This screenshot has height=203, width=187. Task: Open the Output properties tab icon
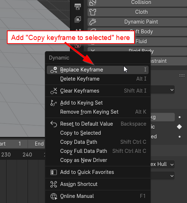click(x=78, y=7)
